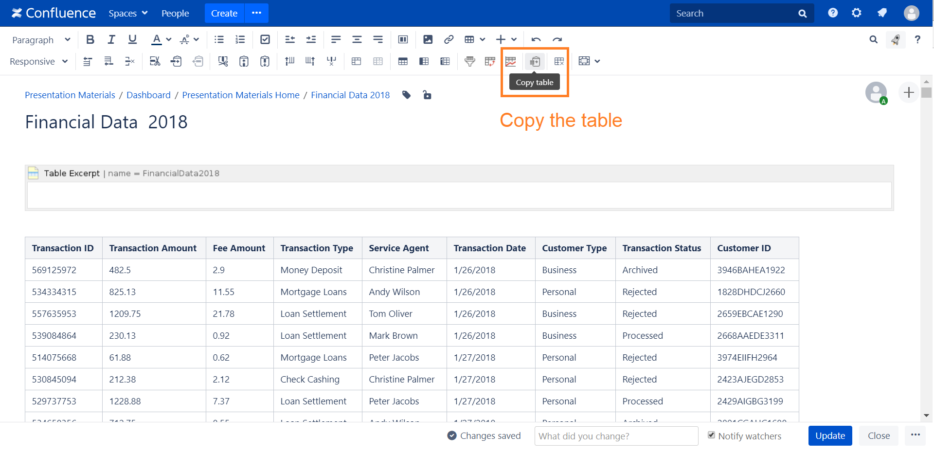Image resolution: width=934 pixels, height=452 pixels.
Task: Click the Copy table toolbar icon
Action: pyautogui.click(x=535, y=61)
